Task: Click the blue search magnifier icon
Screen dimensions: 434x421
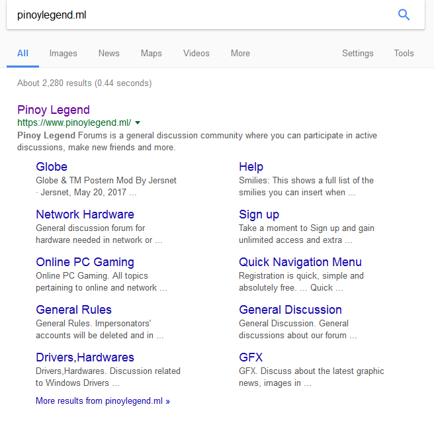Action: coord(404,15)
